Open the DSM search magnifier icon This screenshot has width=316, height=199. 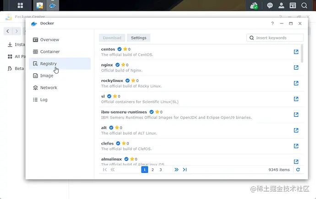304,5
